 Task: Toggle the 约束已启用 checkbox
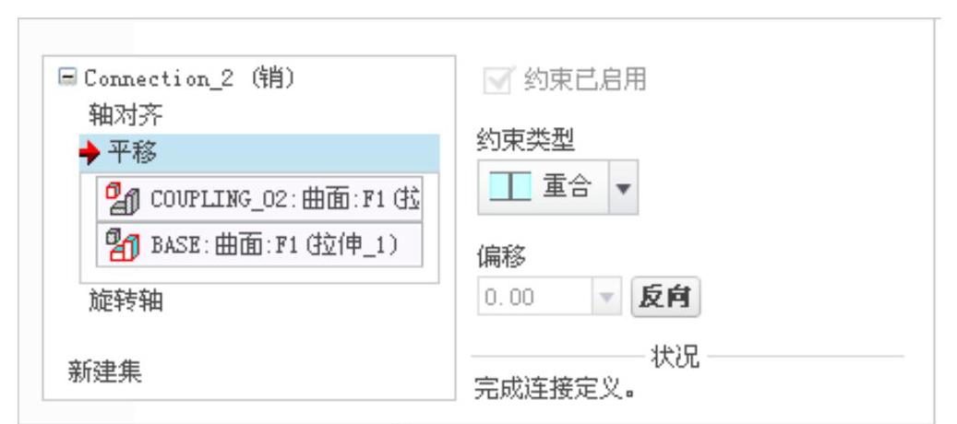click(x=496, y=80)
